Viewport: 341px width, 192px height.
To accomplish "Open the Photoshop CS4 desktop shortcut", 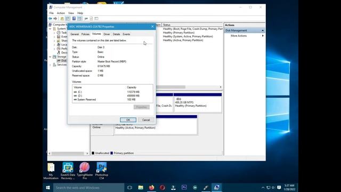I will click(102, 171).
